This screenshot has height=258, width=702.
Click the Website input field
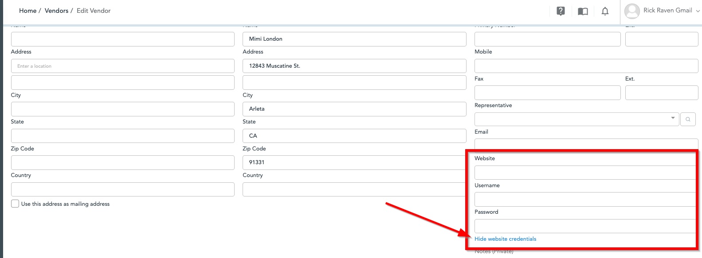[585, 173]
